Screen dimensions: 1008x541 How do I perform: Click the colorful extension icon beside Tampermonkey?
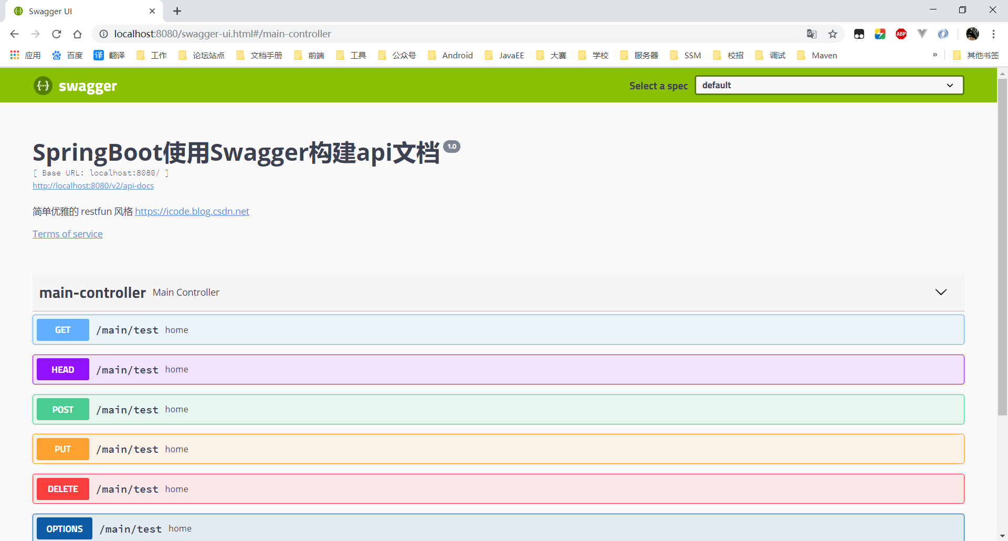pyautogui.click(x=880, y=34)
